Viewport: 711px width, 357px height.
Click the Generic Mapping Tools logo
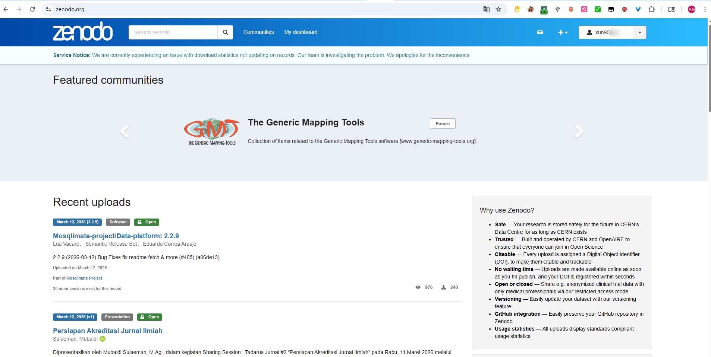point(212,131)
